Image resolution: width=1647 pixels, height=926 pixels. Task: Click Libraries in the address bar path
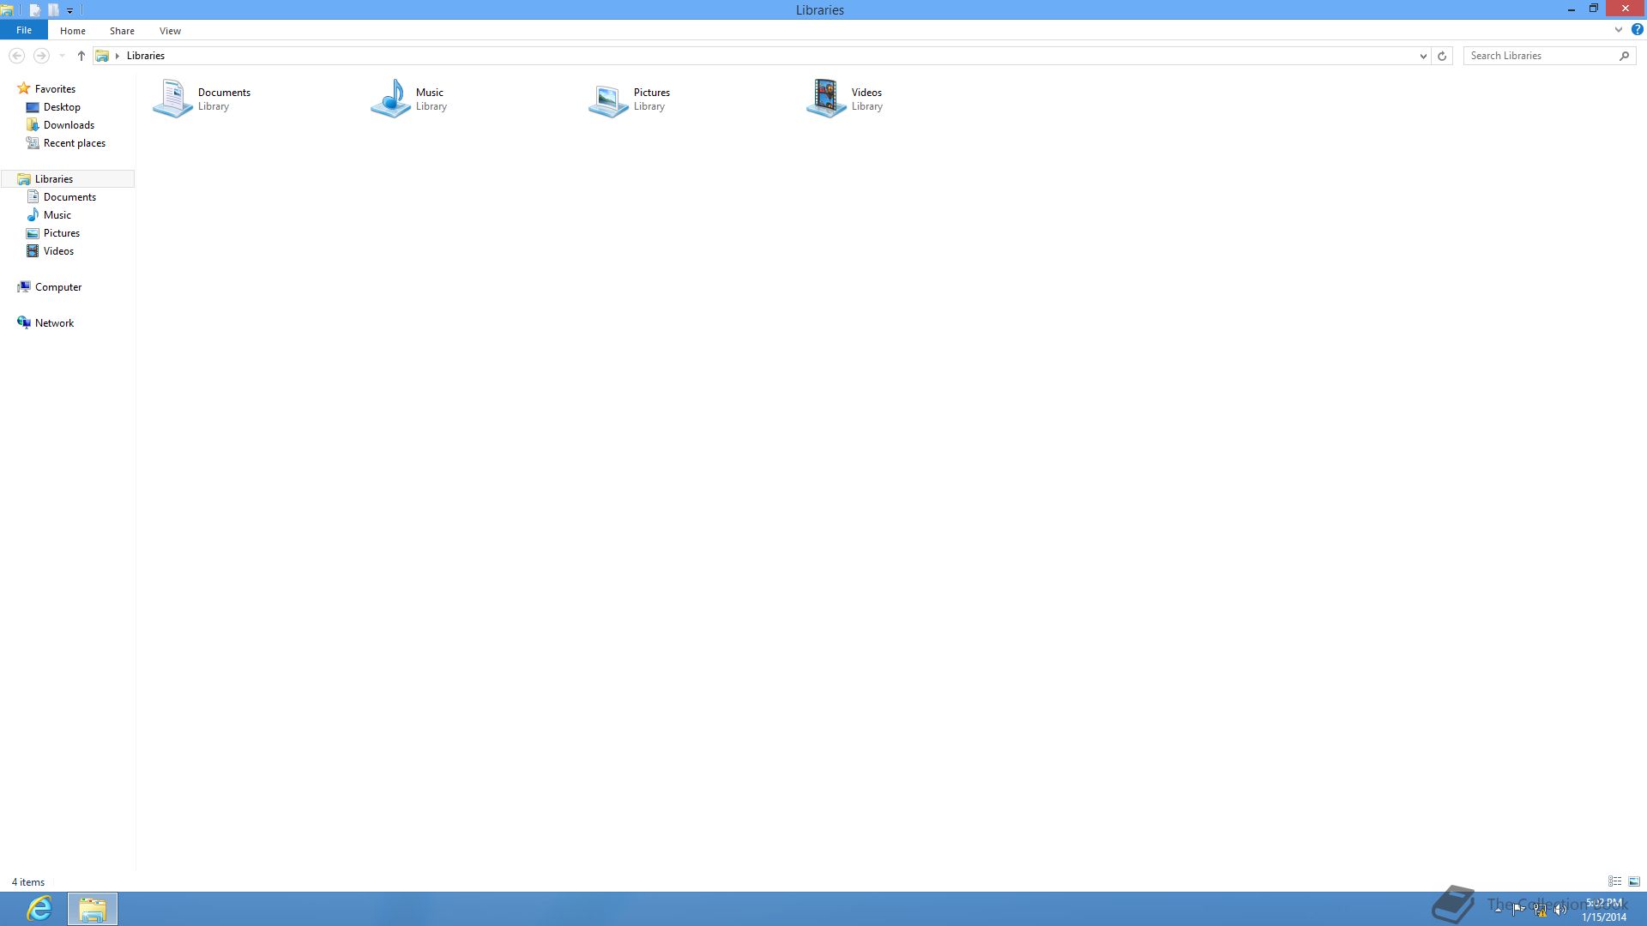(x=146, y=56)
